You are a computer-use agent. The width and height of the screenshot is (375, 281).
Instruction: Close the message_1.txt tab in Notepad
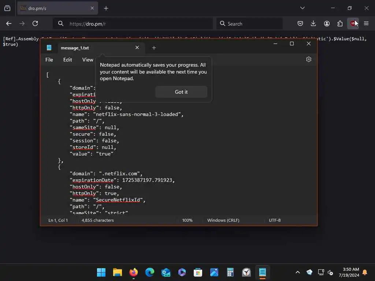(x=137, y=48)
